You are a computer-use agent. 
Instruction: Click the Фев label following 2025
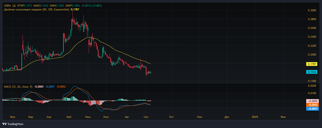pyautogui.click(x=283, y=117)
